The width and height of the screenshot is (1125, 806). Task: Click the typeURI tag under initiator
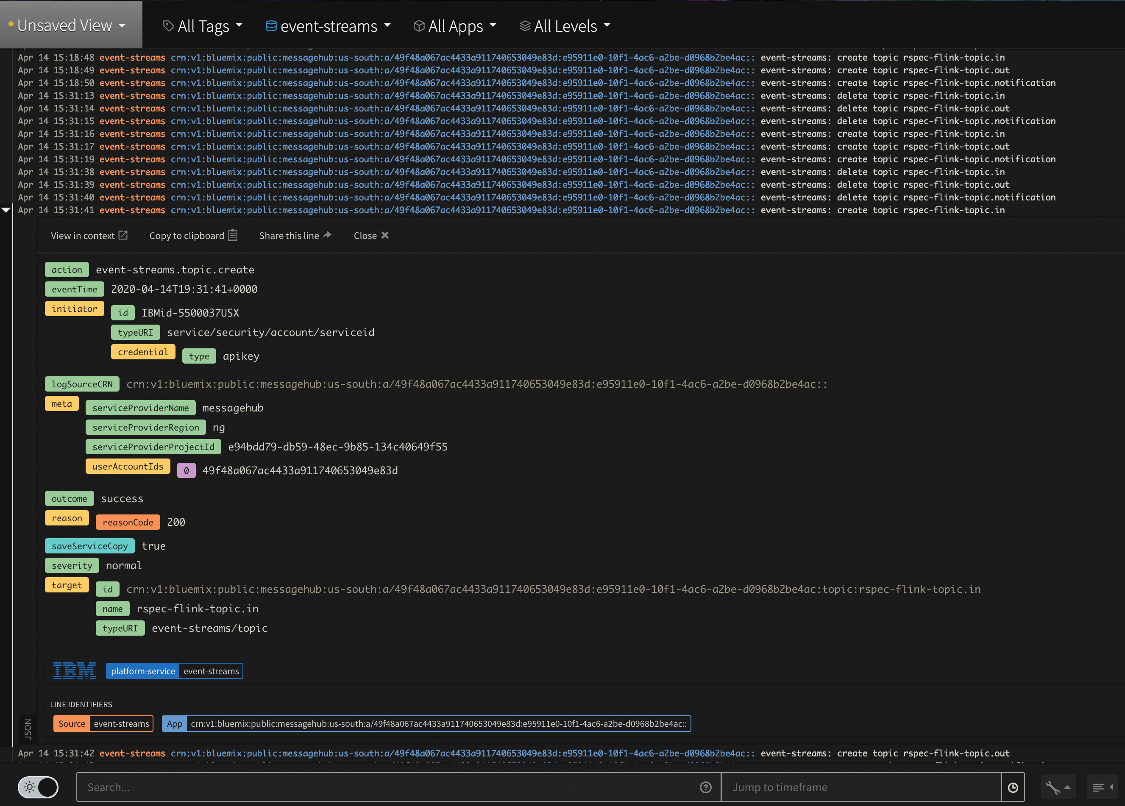coord(135,332)
